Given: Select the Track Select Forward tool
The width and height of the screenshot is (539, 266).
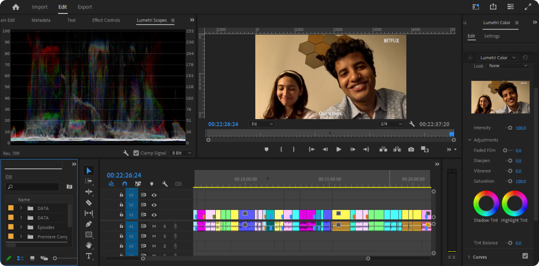Looking at the screenshot, I should click(88, 181).
